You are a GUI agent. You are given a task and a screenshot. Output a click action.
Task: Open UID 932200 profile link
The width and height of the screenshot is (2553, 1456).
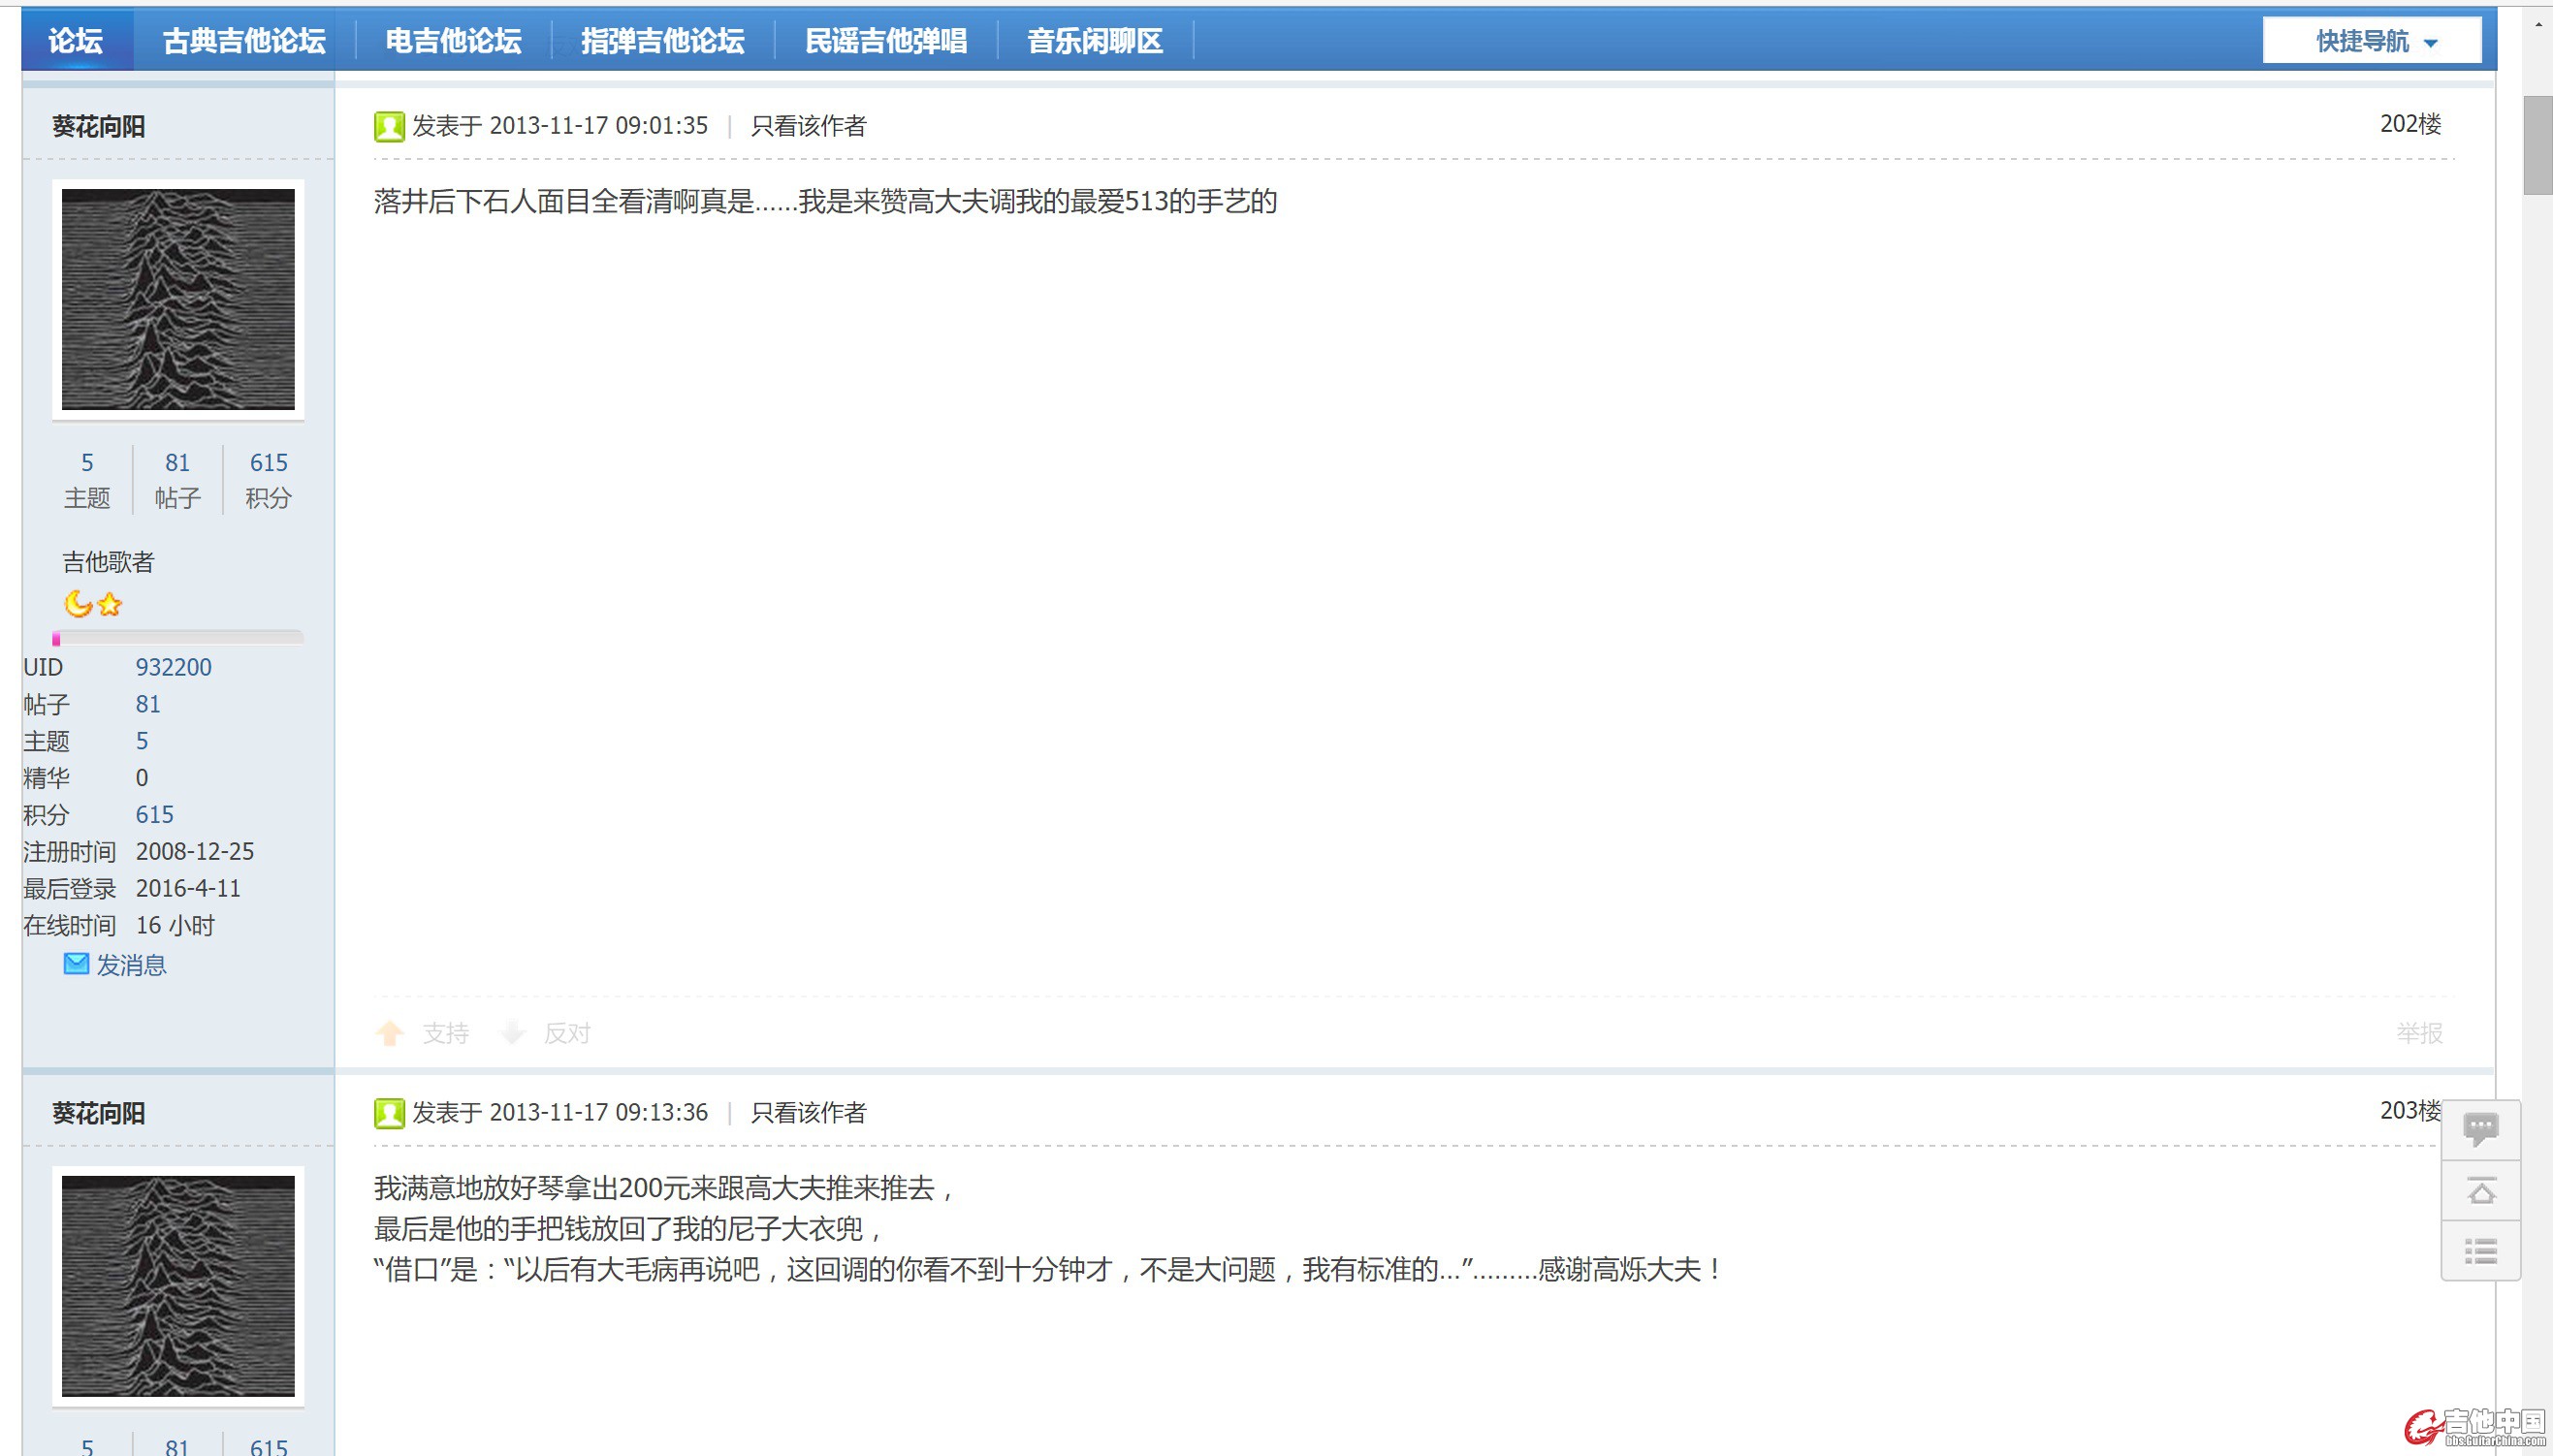(173, 667)
